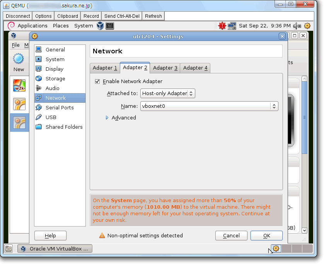Click gear icon in top panel tray
324x264 pixels.
pyautogui.click(x=307, y=26)
